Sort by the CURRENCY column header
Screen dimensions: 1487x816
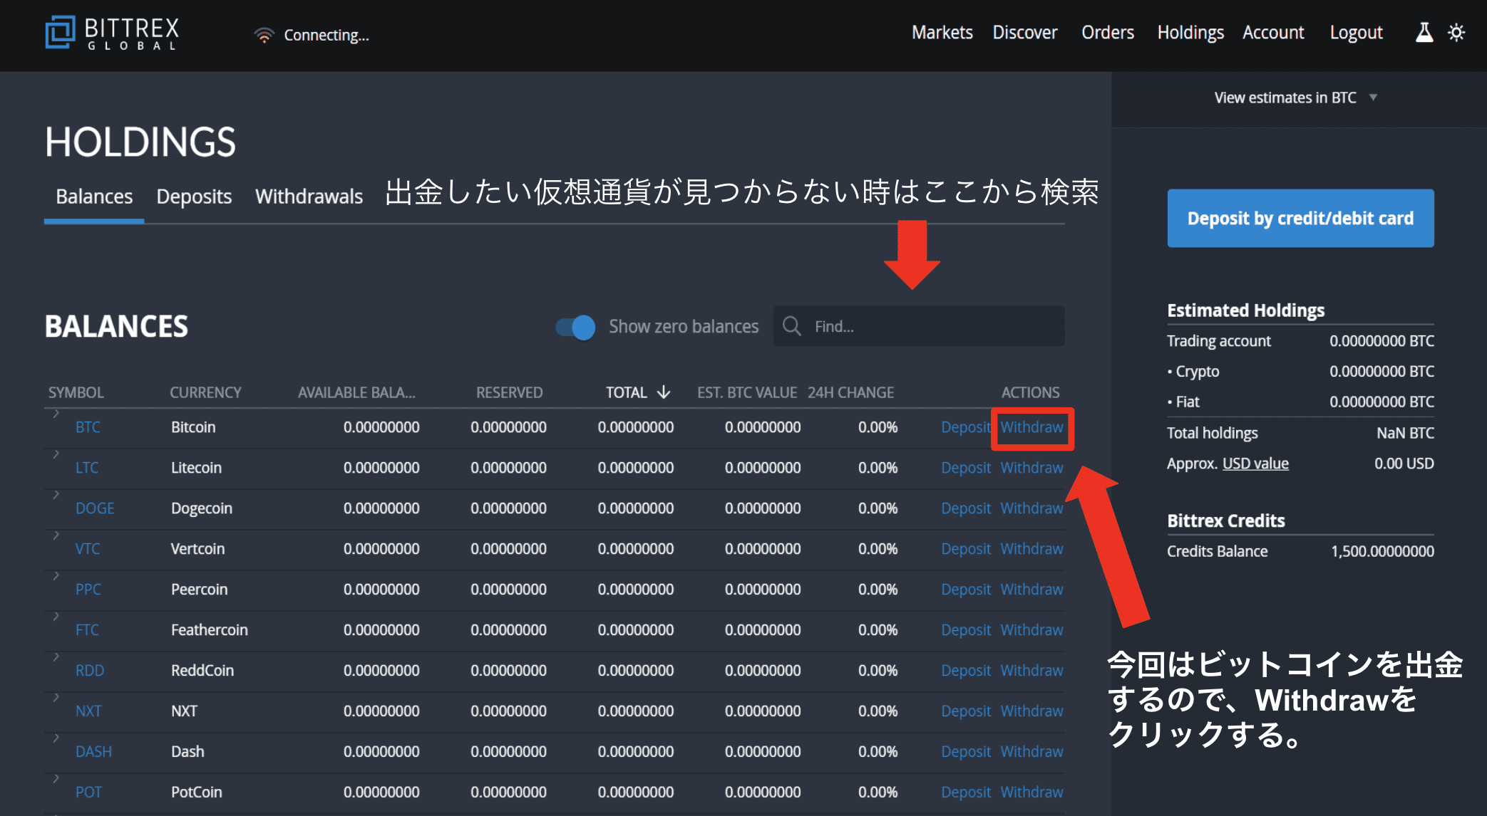point(205,392)
